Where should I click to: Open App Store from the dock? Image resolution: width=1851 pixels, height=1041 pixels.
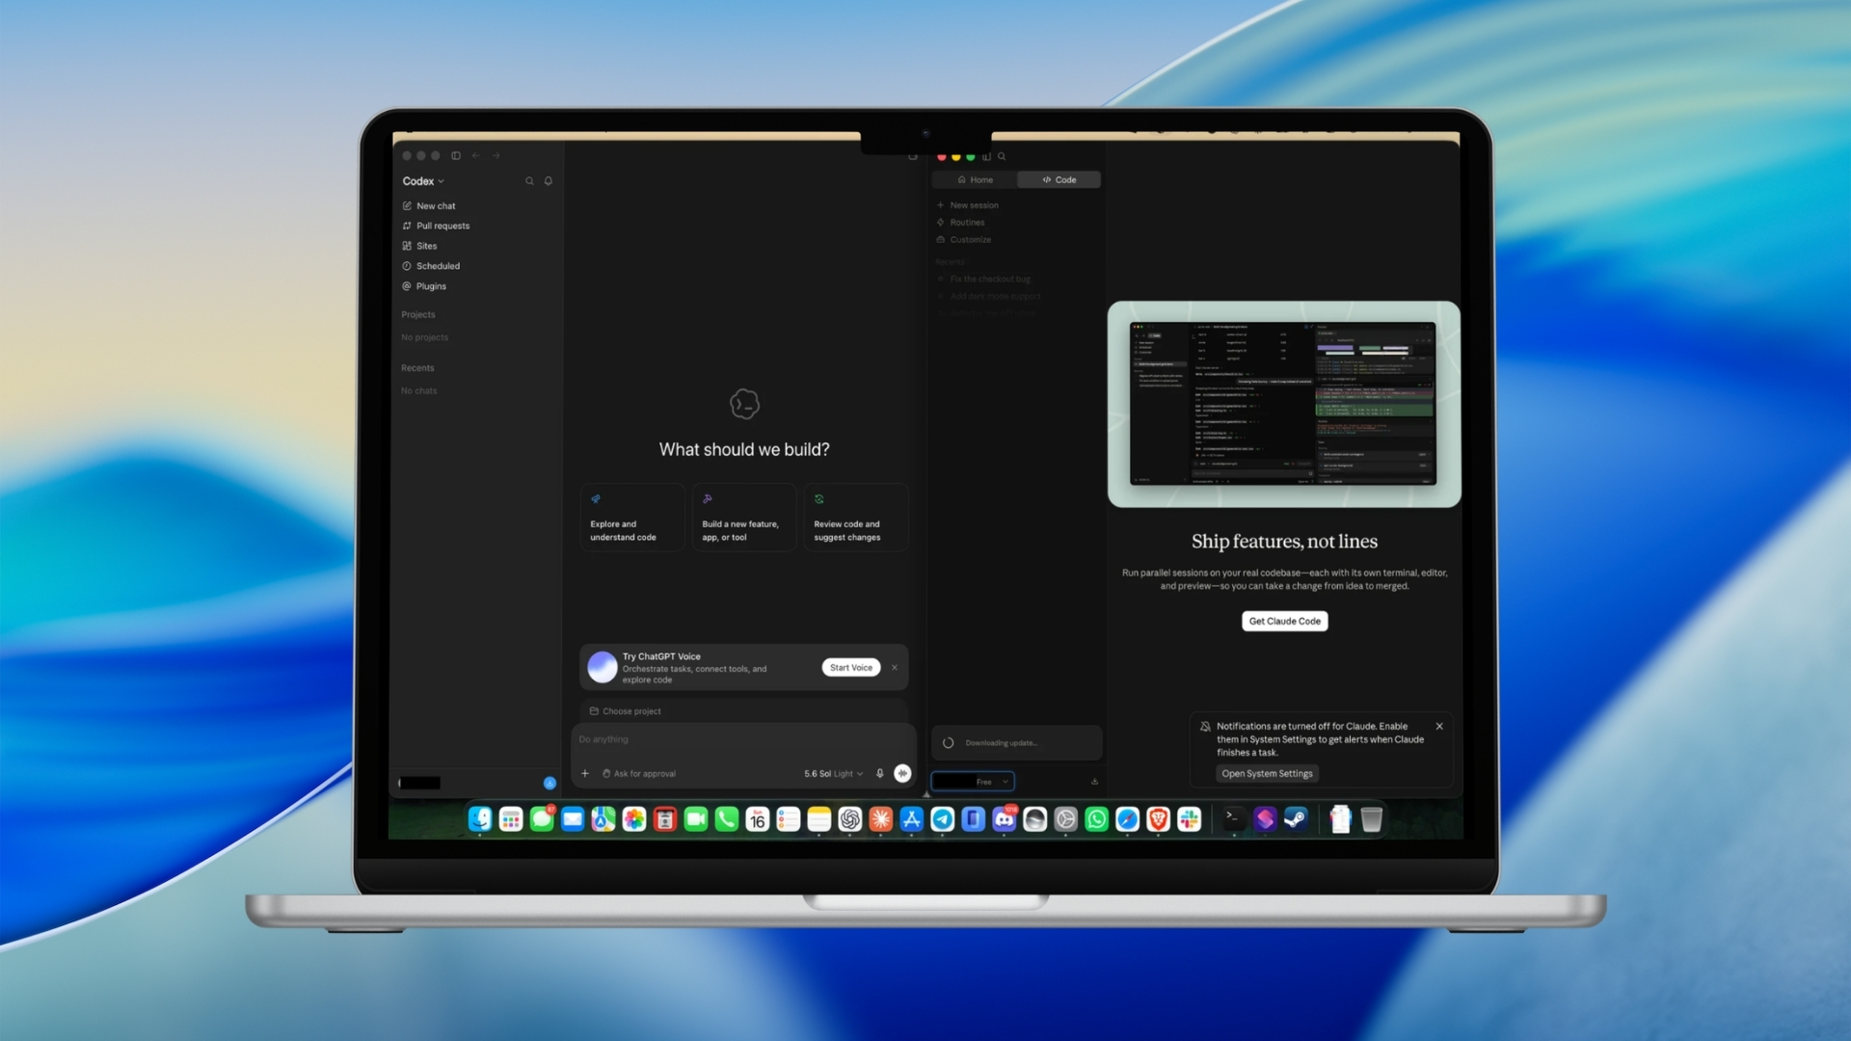click(x=912, y=819)
